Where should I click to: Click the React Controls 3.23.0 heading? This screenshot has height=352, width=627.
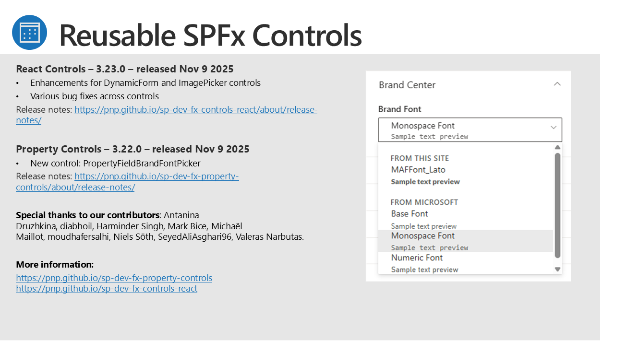point(125,69)
